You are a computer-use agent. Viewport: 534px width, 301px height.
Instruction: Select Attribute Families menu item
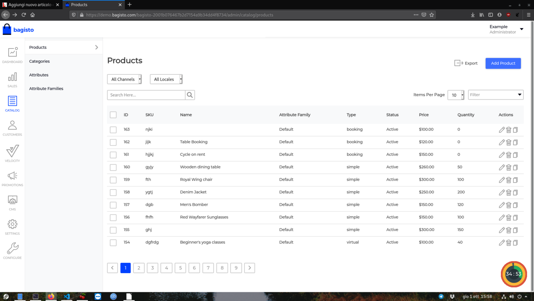46,89
